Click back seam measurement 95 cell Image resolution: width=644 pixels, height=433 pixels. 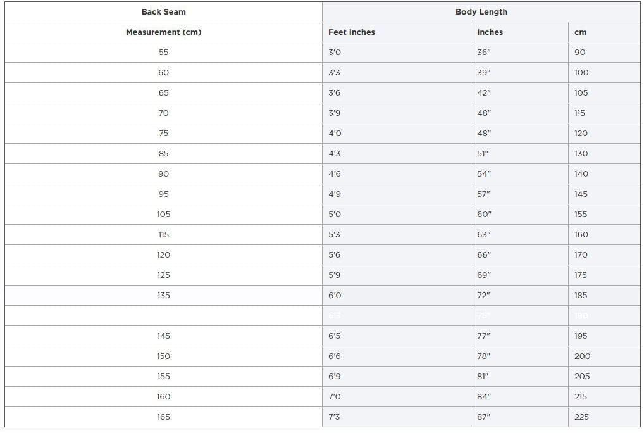pyautogui.click(x=163, y=194)
